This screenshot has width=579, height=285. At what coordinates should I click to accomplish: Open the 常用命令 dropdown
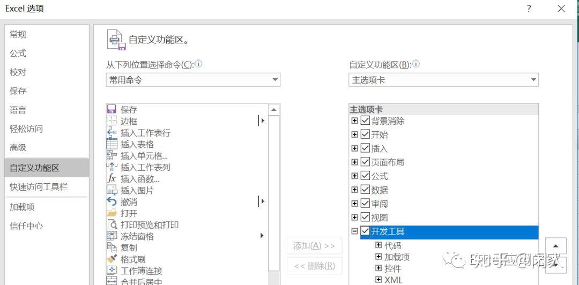193,80
